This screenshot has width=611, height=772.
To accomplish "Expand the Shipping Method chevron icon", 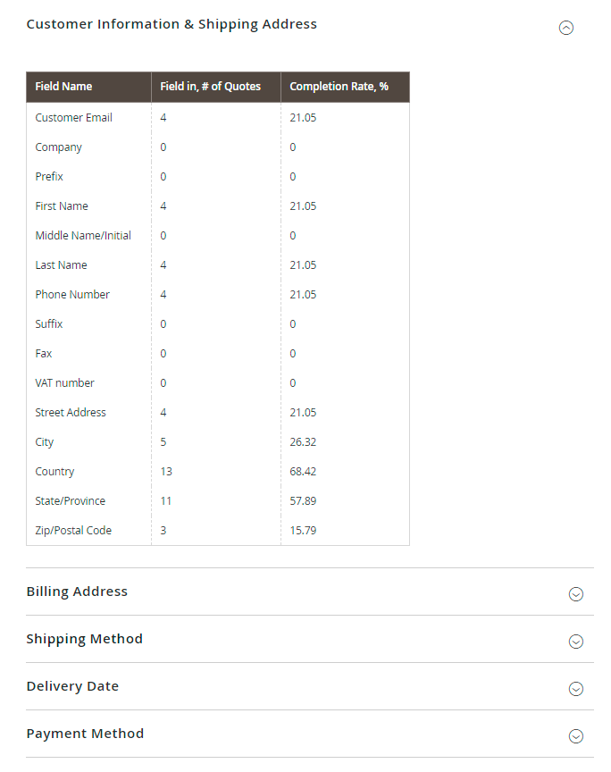I will tap(576, 641).
